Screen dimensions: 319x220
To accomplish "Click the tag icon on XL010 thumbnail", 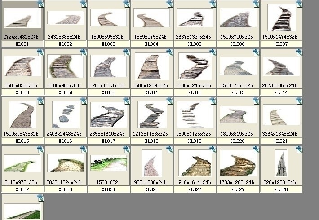I will [127, 52].
